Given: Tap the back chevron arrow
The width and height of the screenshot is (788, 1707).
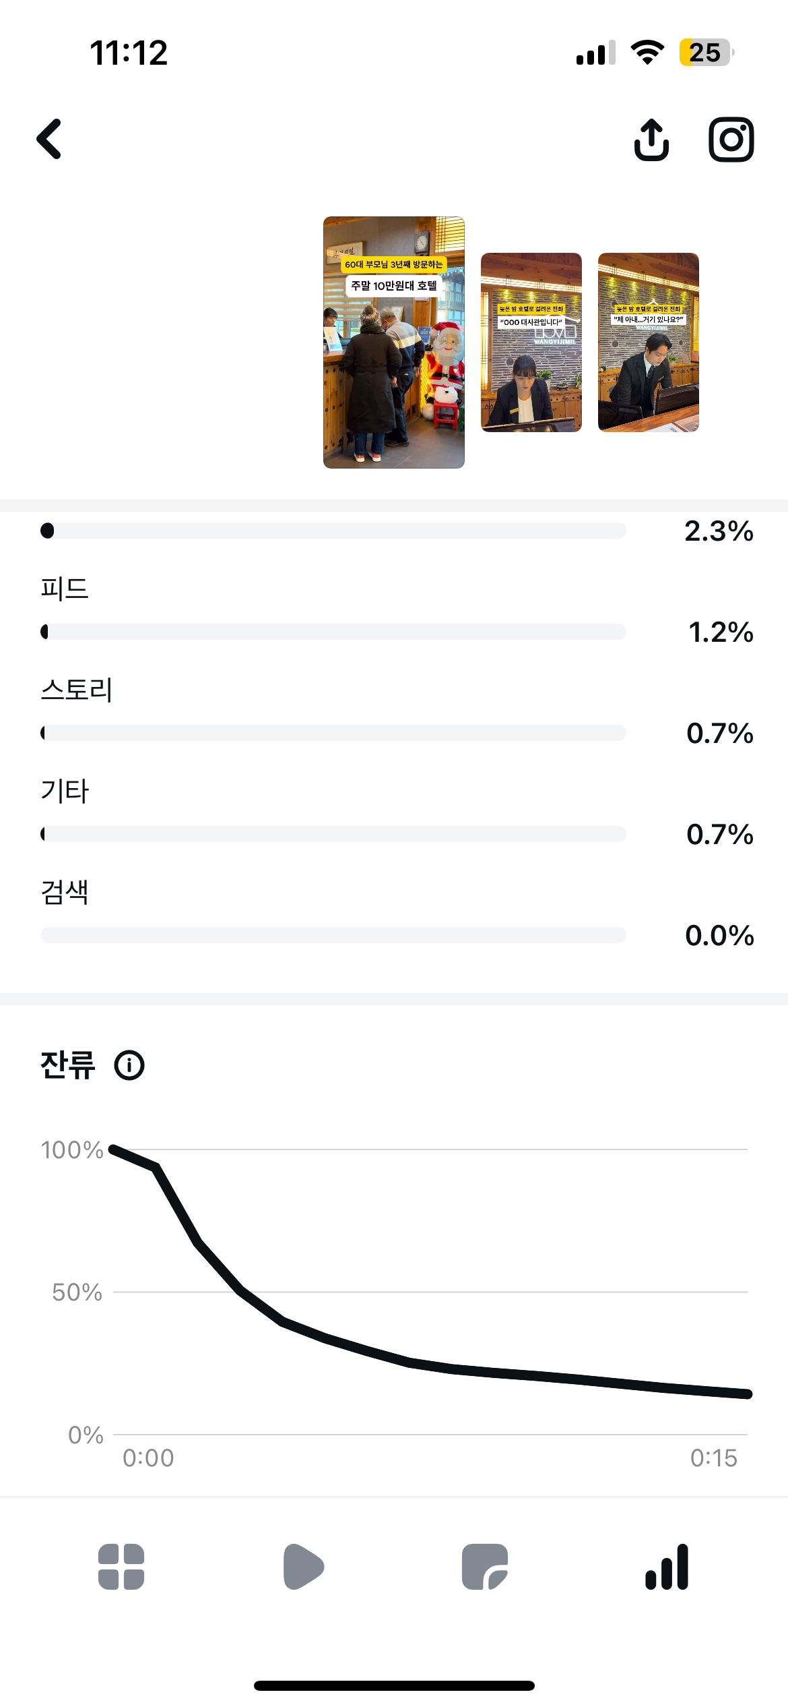Looking at the screenshot, I should point(49,140).
